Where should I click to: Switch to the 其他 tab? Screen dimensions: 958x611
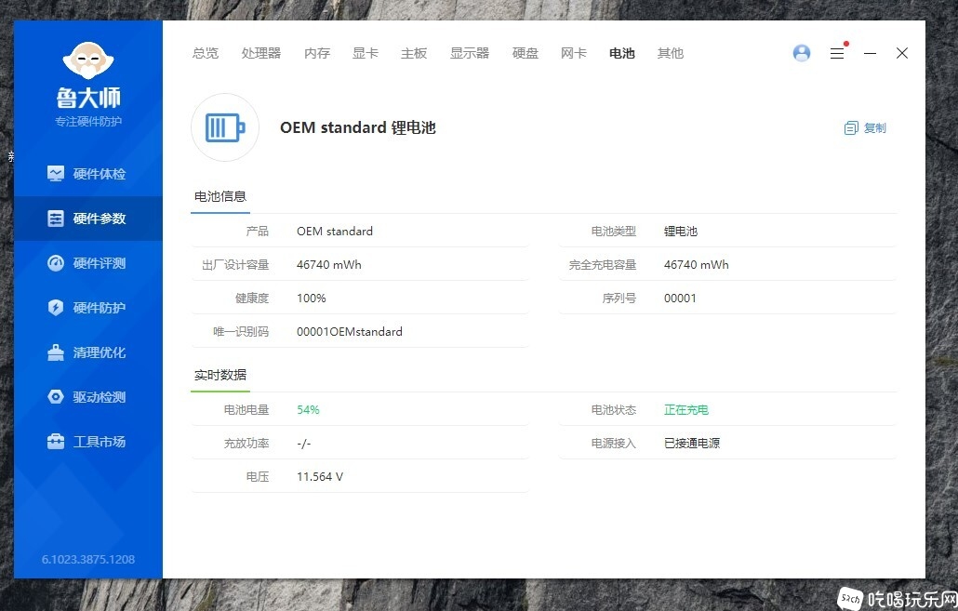point(671,53)
